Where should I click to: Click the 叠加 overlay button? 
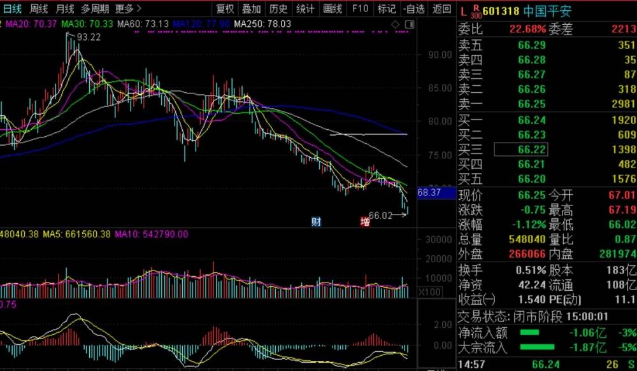tap(252, 8)
